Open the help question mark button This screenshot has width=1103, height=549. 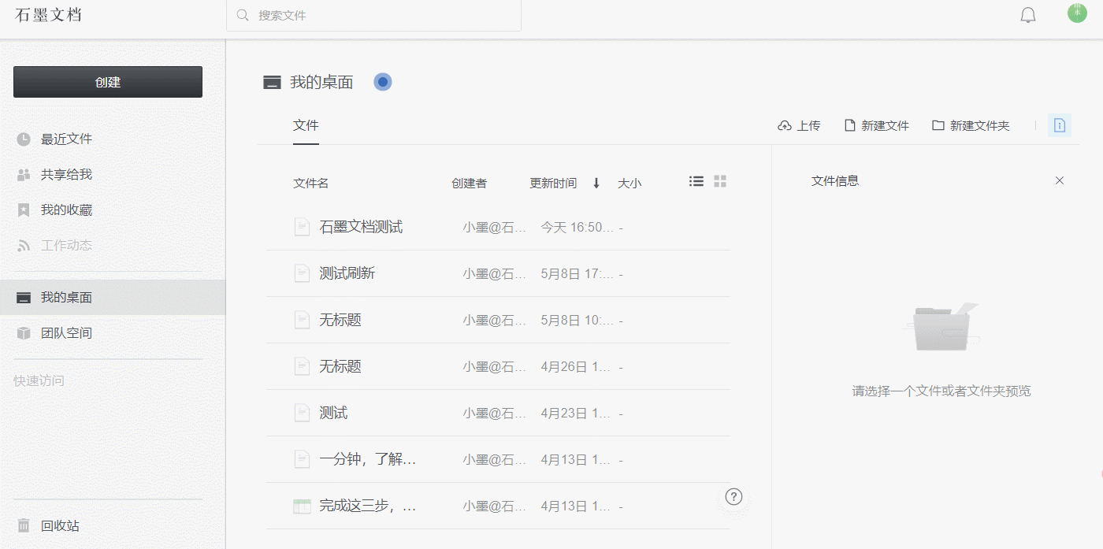[733, 496]
